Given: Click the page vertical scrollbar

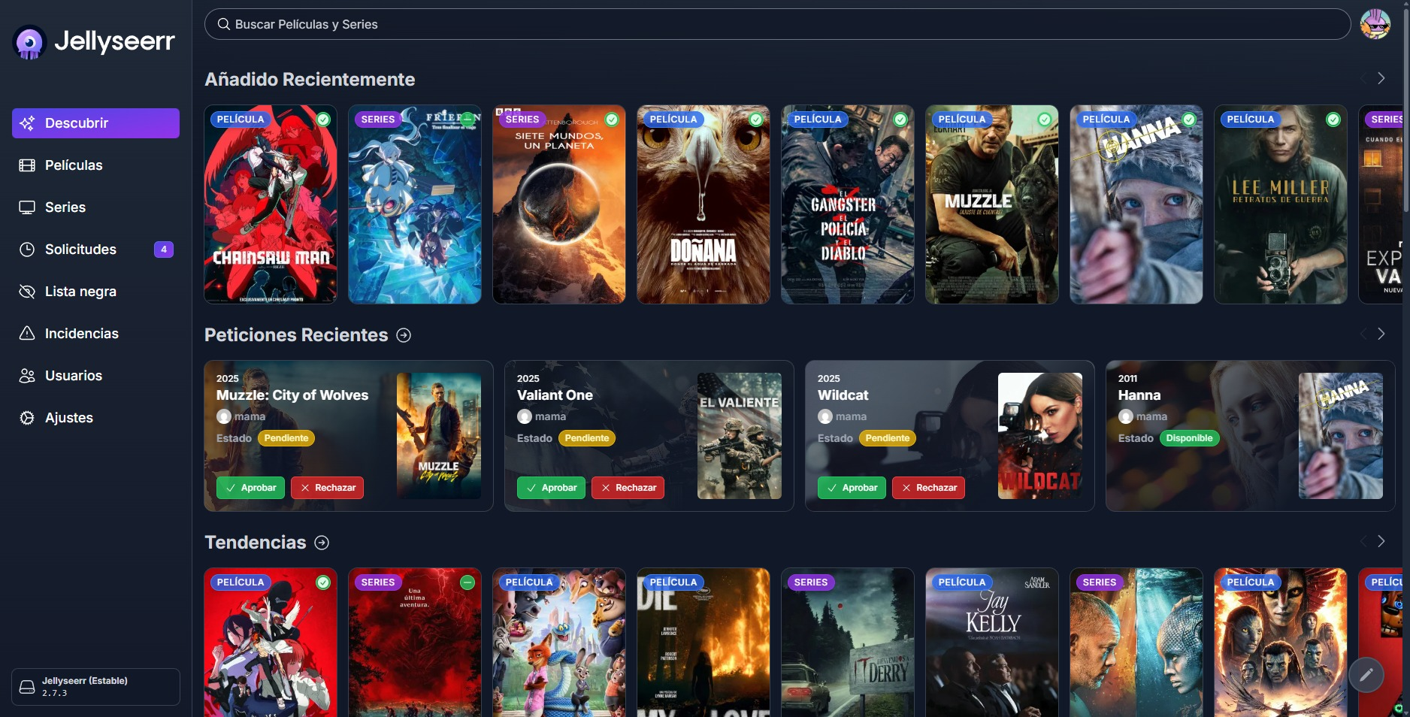Looking at the screenshot, I should pos(1405,105).
